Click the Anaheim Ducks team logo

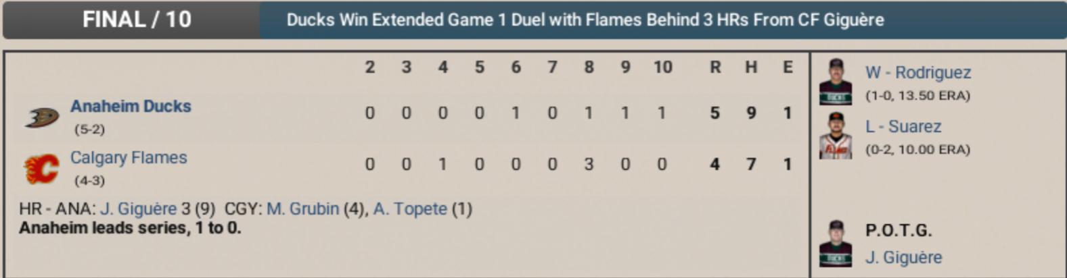42,117
